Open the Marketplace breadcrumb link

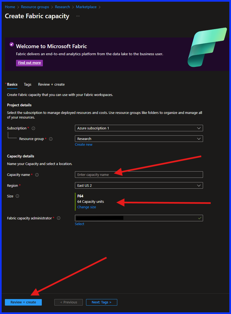(86, 7)
